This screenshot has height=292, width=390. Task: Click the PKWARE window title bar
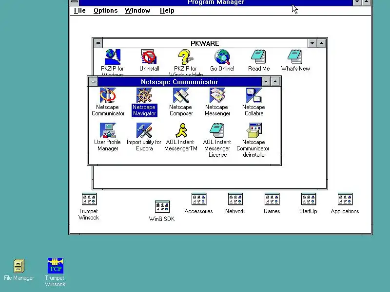point(205,43)
